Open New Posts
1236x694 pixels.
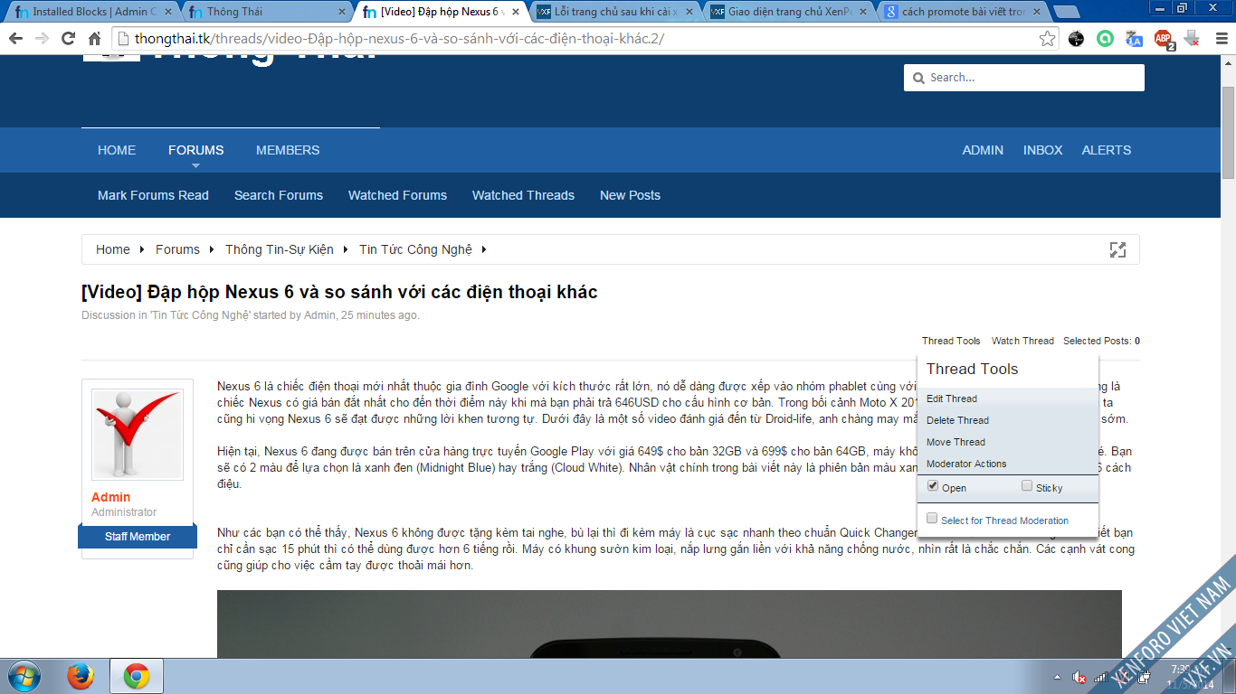click(x=630, y=195)
